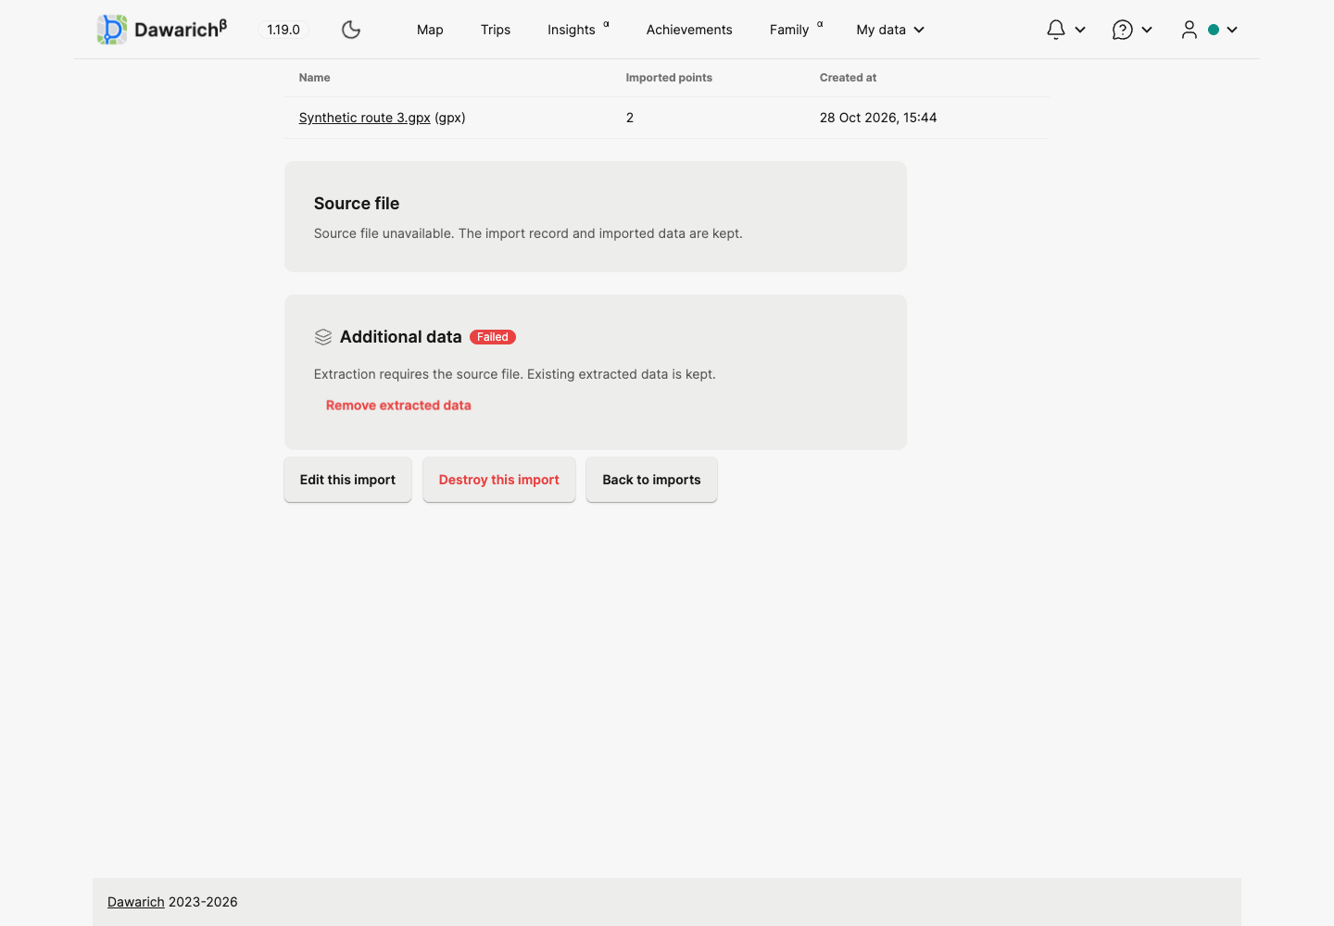
Task: Click Edit this import button
Action: point(347,480)
